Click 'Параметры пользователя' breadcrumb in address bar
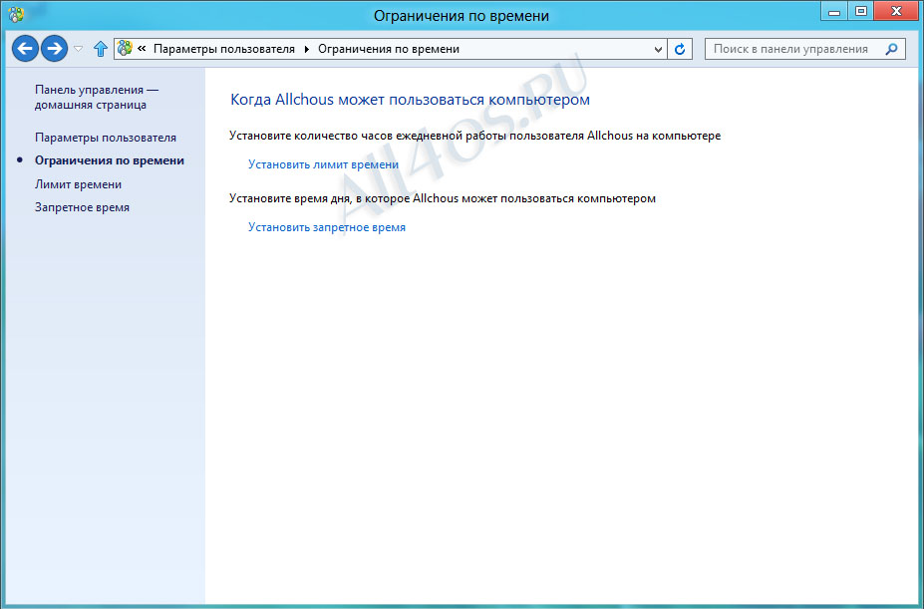Image resolution: width=924 pixels, height=609 pixels. click(224, 49)
